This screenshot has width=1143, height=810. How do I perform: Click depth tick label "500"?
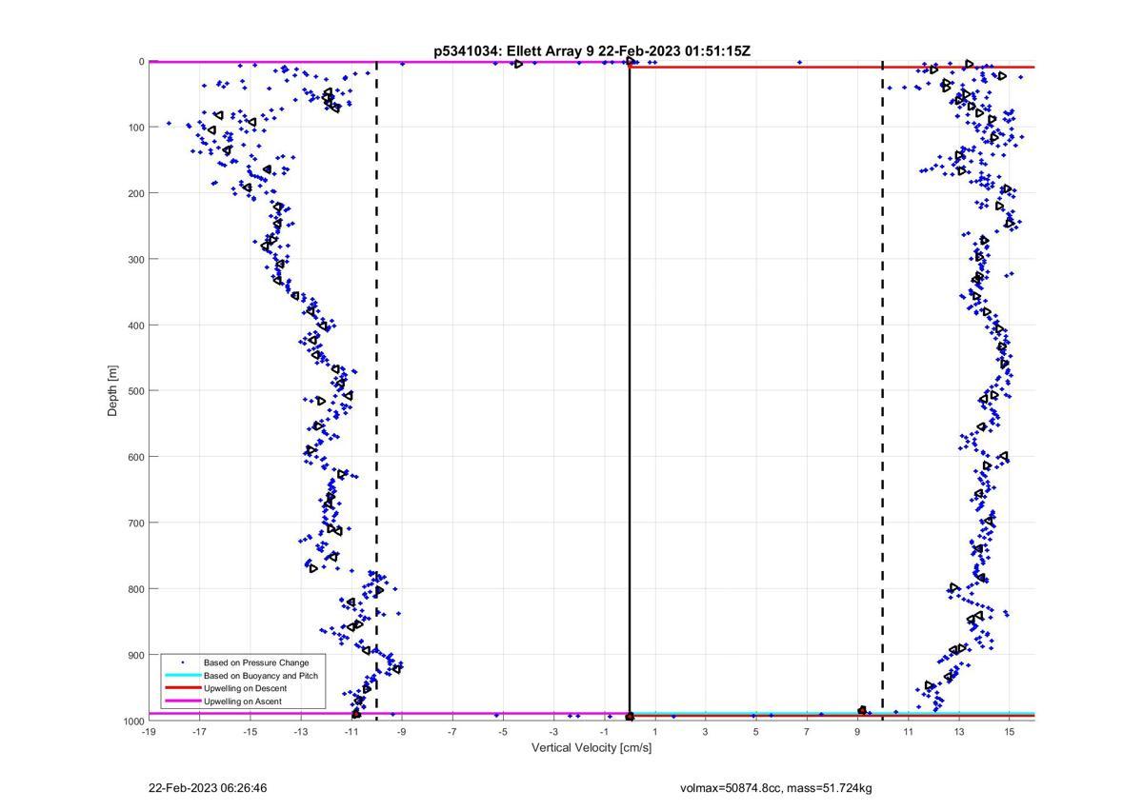tap(136, 391)
